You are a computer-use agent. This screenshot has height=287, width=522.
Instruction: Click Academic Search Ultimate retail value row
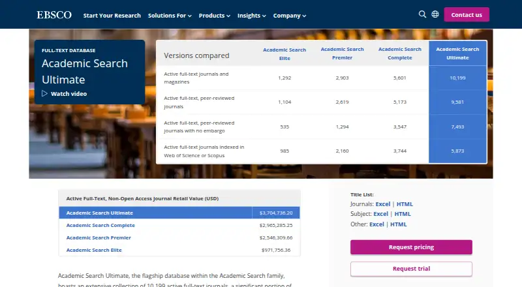(x=179, y=213)
